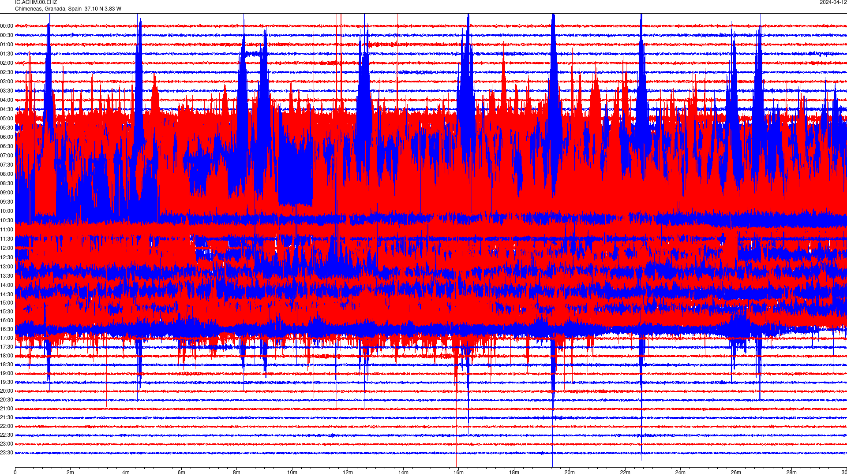Click the 13:00 trace time label
The height and width of the screenshot is (476, 847).
pos(7,267)
